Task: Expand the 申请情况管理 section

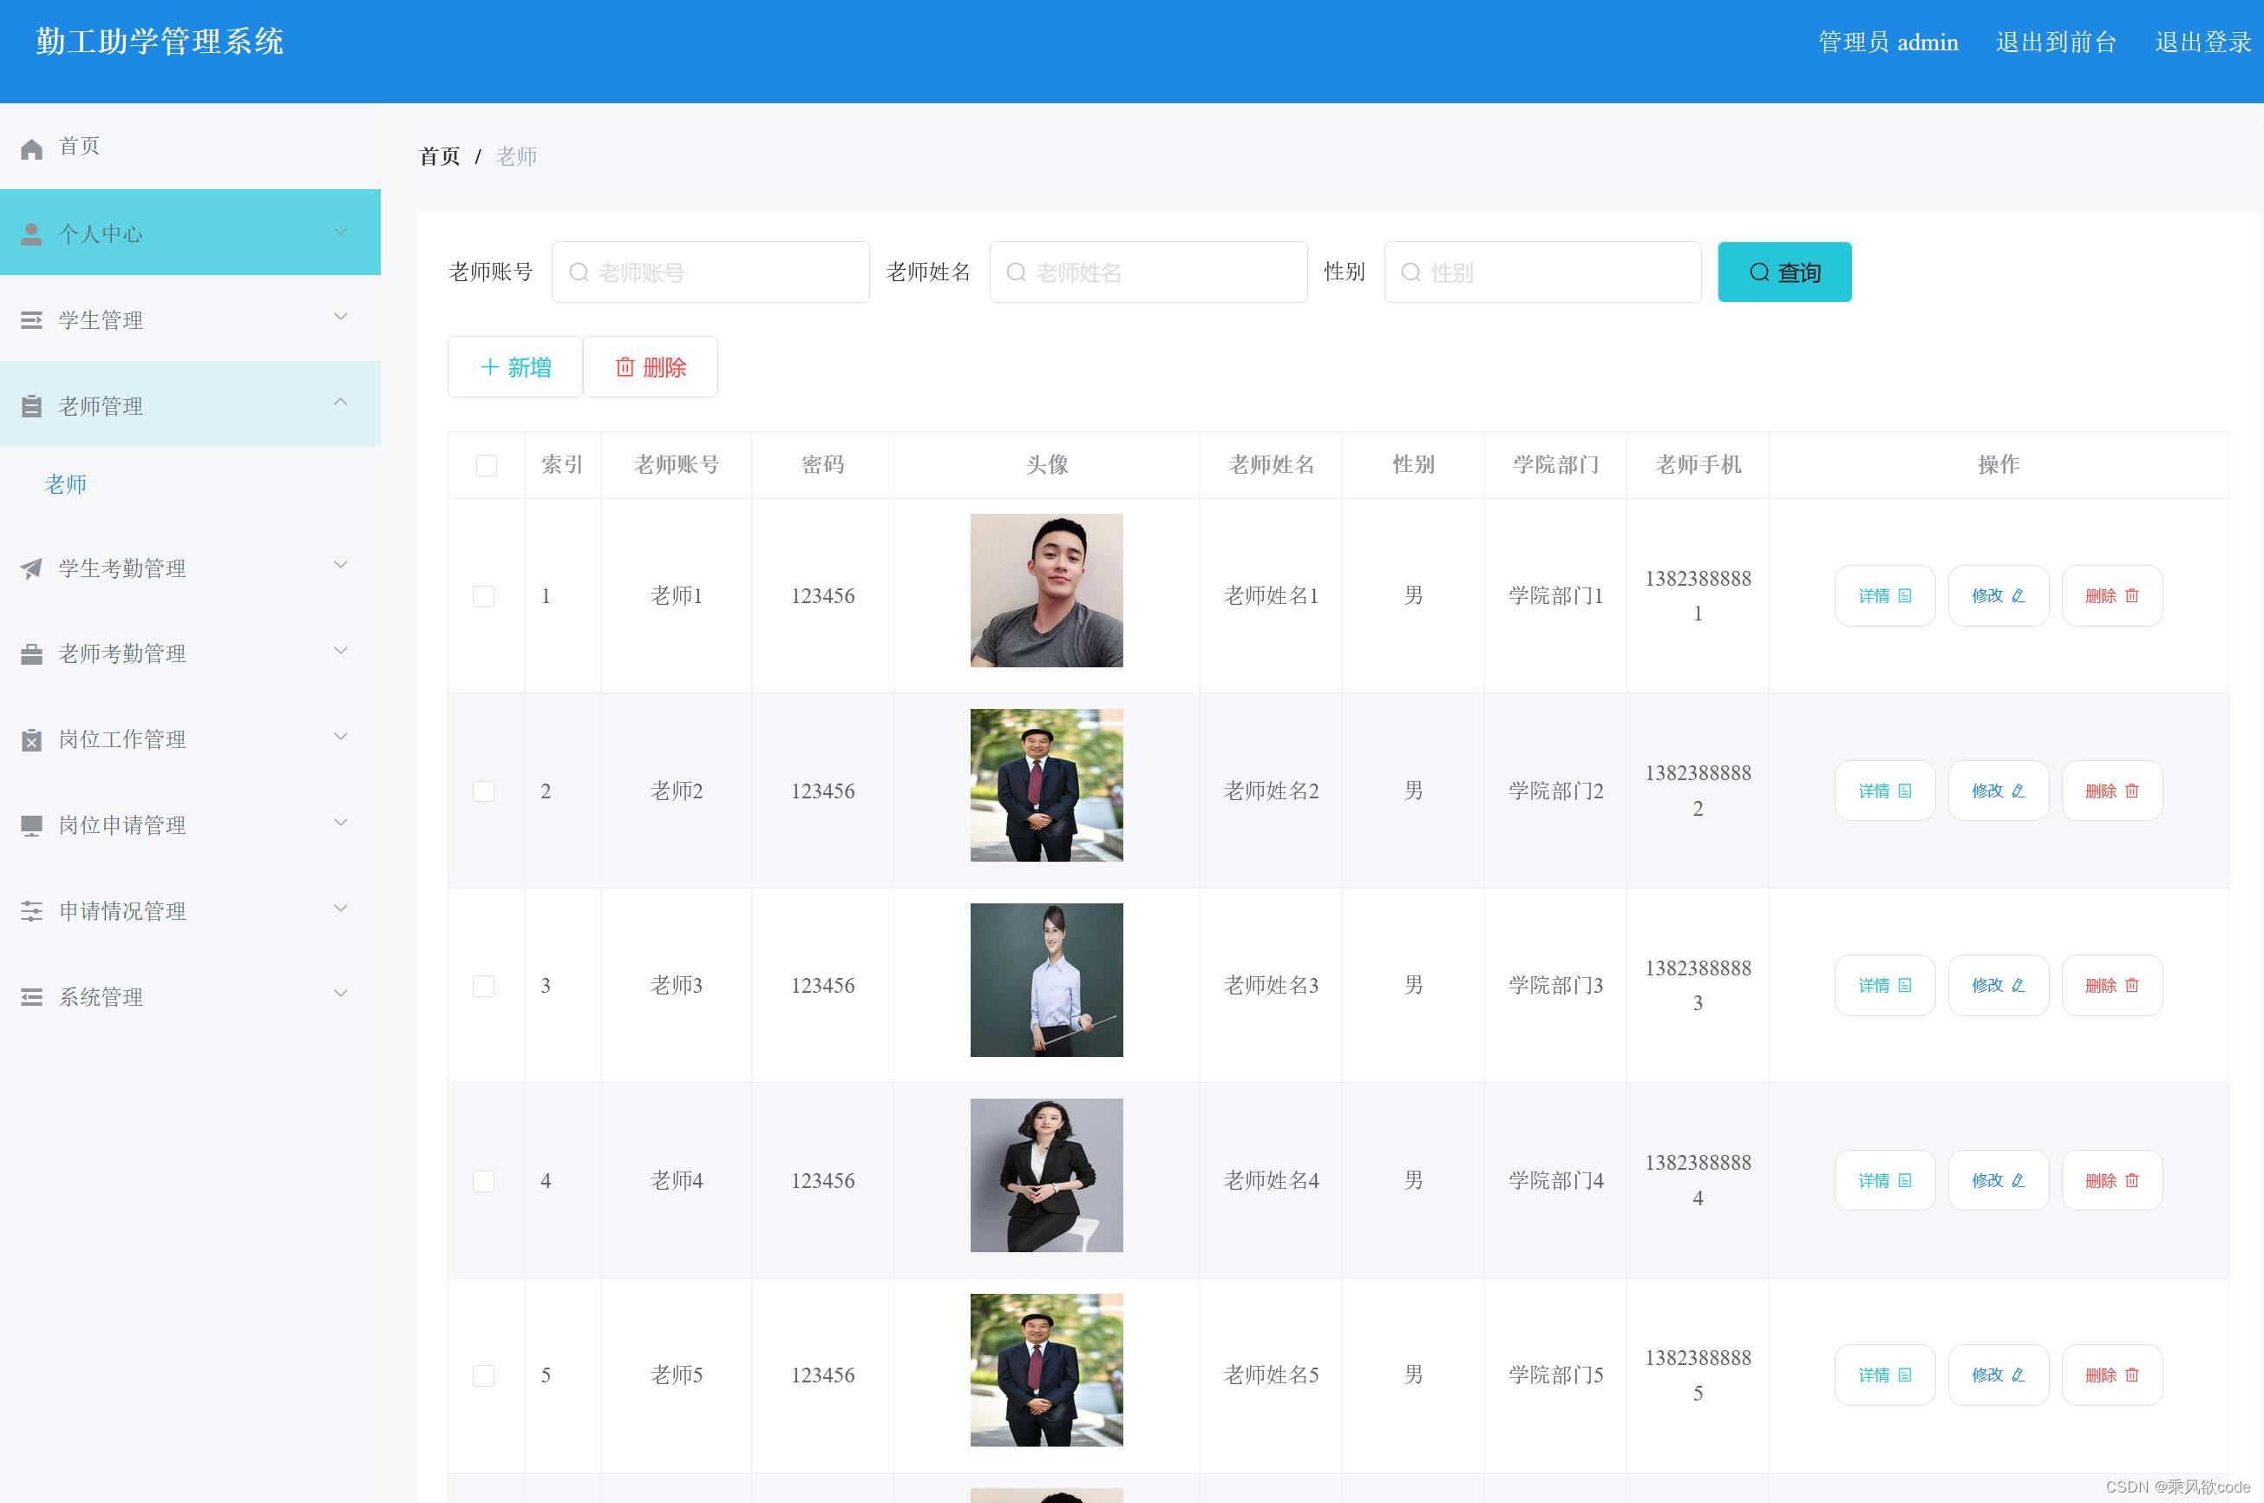Action: click(x=341, y=909)
